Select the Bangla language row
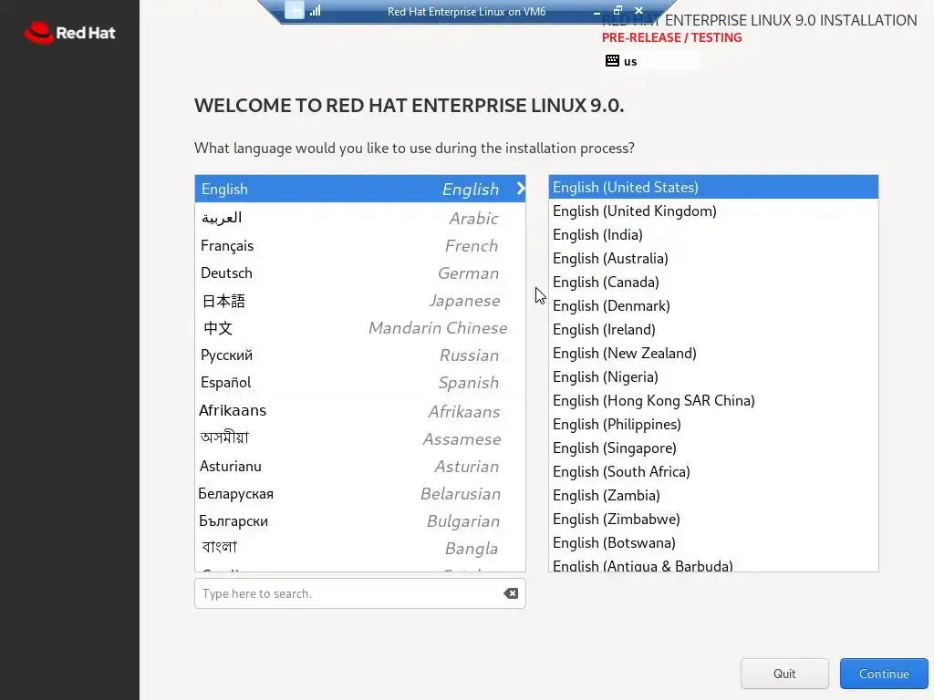Screen dimensions: 934x700 [359, 548]
